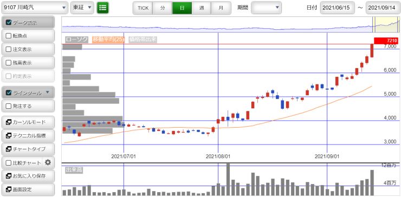Open the 東証 market dropdown
This screenshot has height=197, width=401.
(x=82, y=8)
